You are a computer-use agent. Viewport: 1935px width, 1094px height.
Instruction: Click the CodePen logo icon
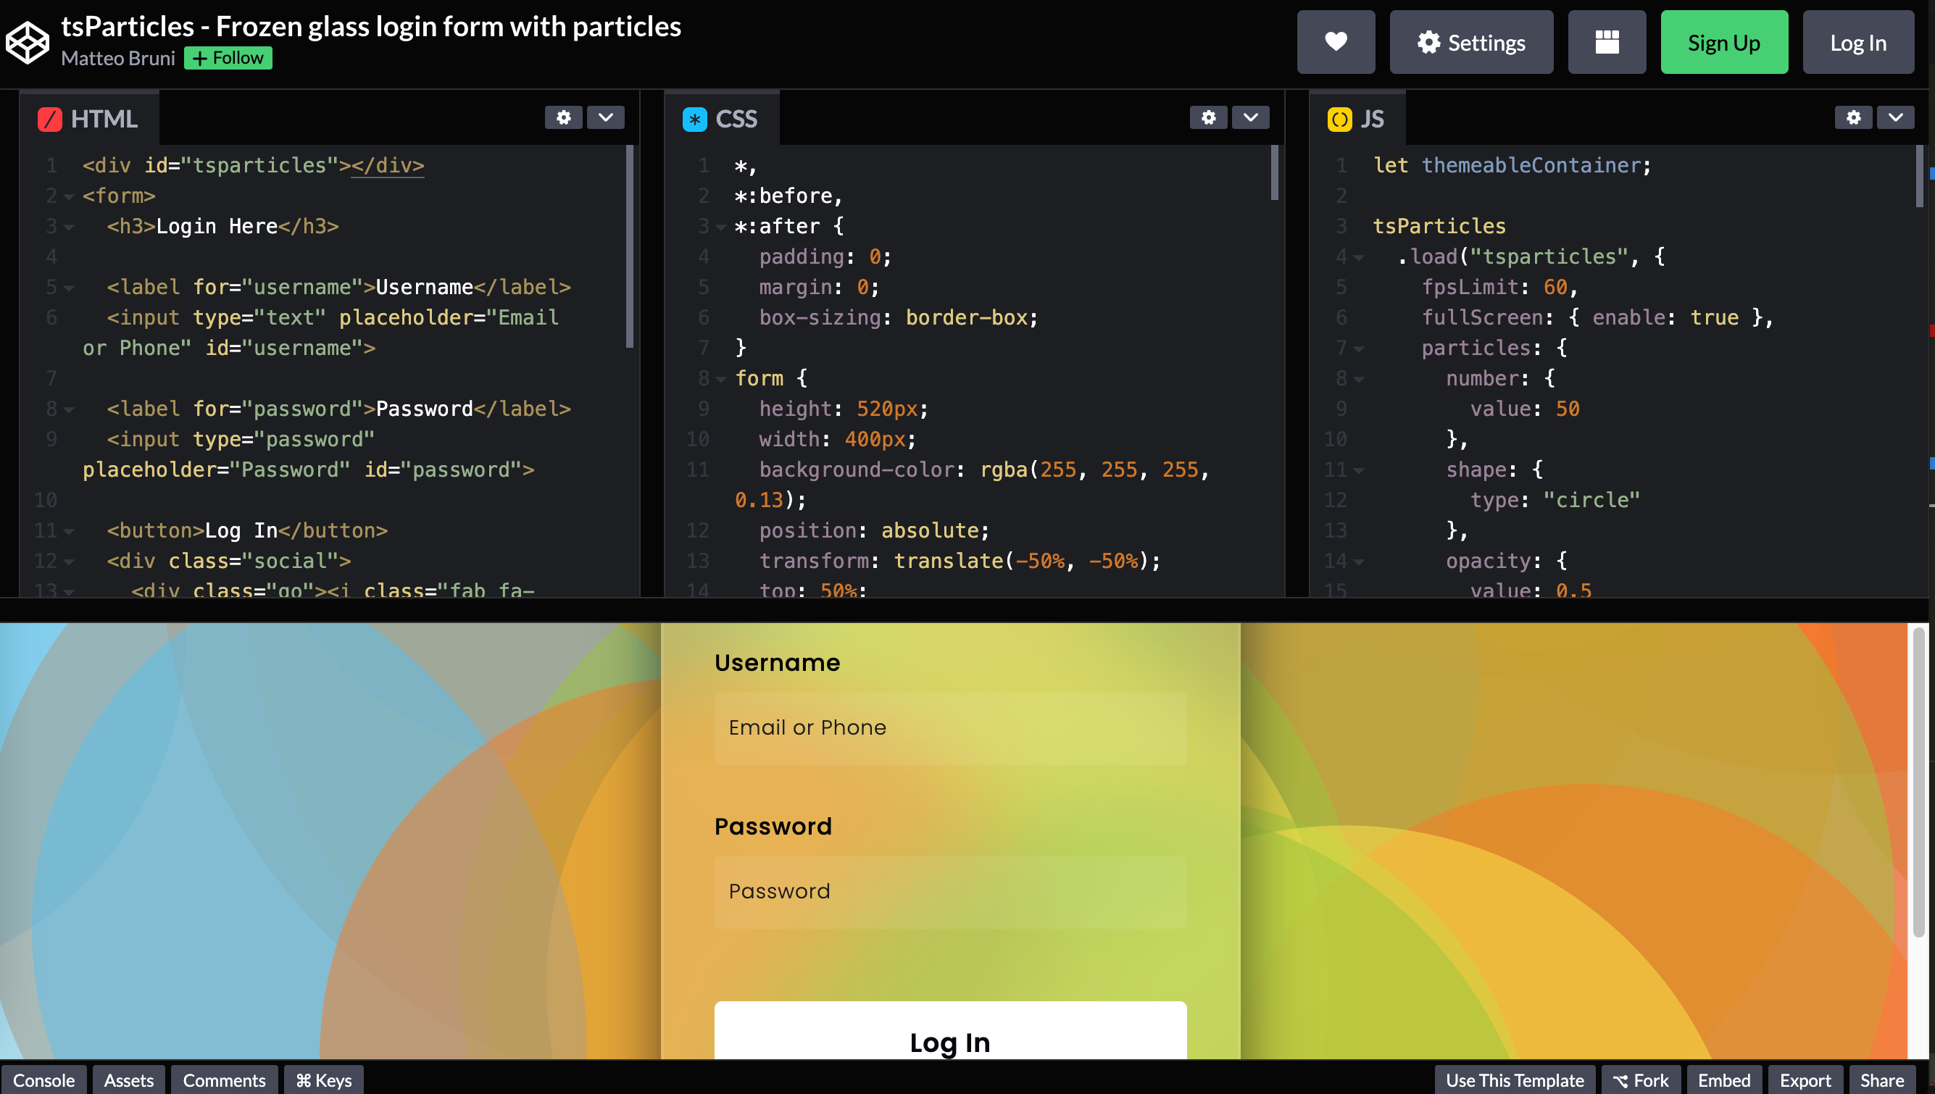[28, 42]
